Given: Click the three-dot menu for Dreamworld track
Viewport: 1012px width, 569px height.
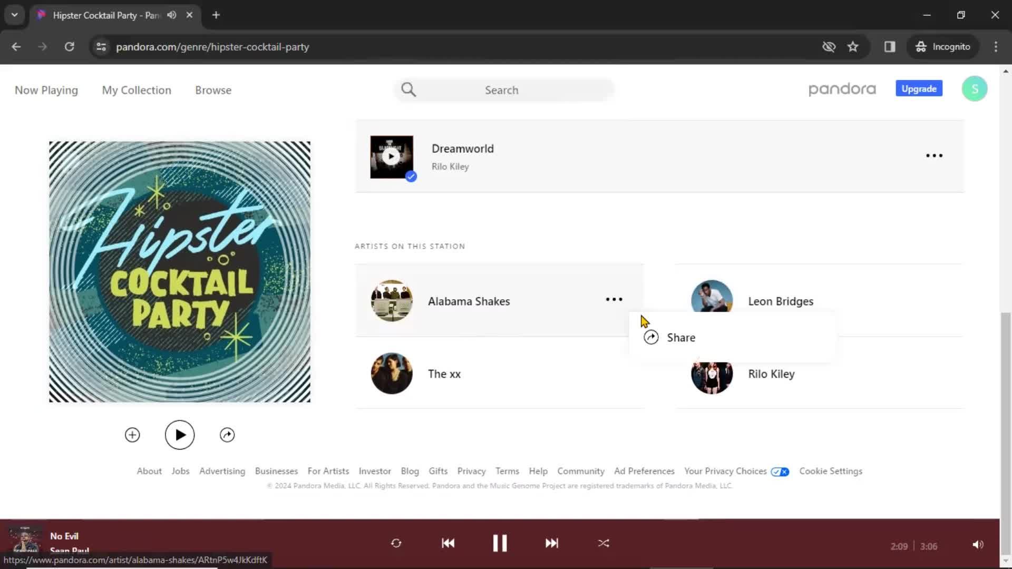Looking at the screenshot, I should [x=934, y=155].
